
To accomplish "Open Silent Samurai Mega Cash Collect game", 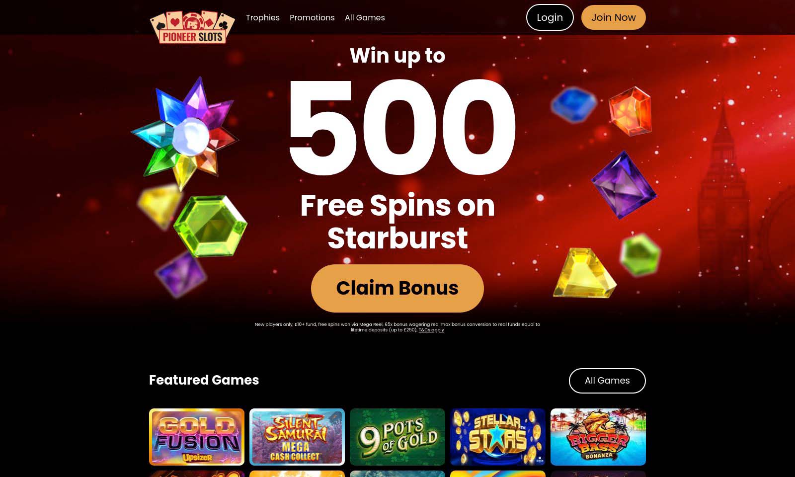I will [297, 437].
